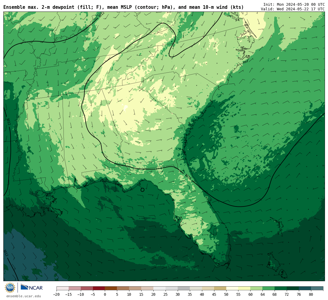
Task: Pick the pale yellow swatch between 50 and 55
Action: [x=232, y=288]
